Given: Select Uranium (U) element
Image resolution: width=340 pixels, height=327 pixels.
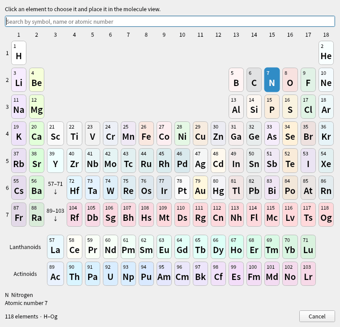Looking at the screenshot, I should [x=110, y=274].
